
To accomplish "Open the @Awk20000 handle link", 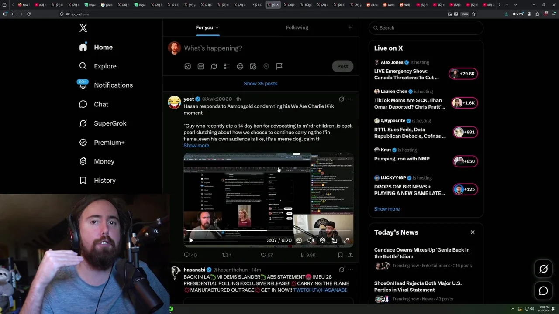I will 217,99.
